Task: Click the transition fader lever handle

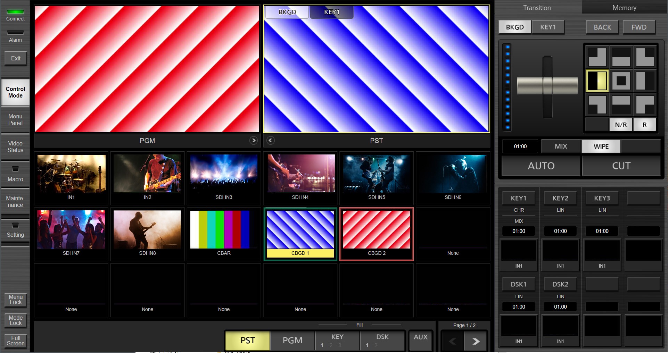Action: tap(547, 86)
